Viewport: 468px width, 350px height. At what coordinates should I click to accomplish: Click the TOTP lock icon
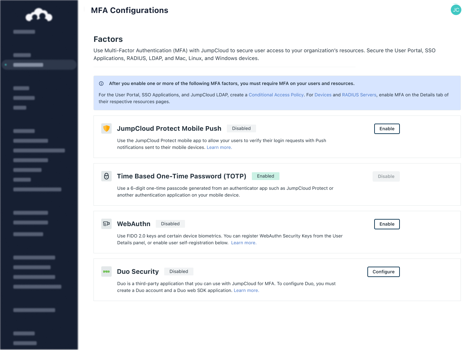pyautogui.click(x=106, y=176)
